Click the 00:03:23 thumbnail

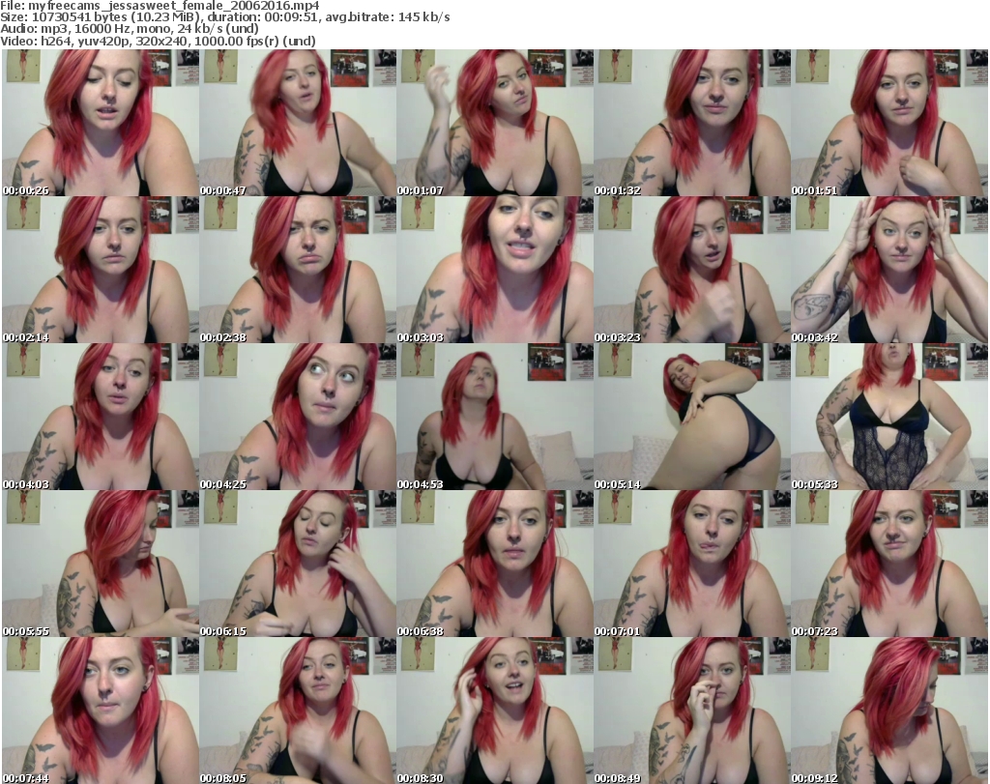point(692,270)
